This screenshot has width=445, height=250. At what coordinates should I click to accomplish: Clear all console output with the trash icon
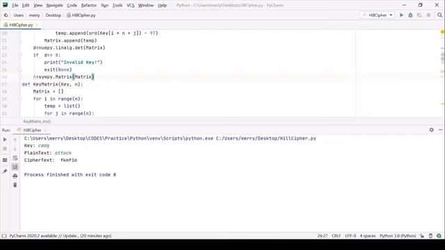(x=15, y=185)
